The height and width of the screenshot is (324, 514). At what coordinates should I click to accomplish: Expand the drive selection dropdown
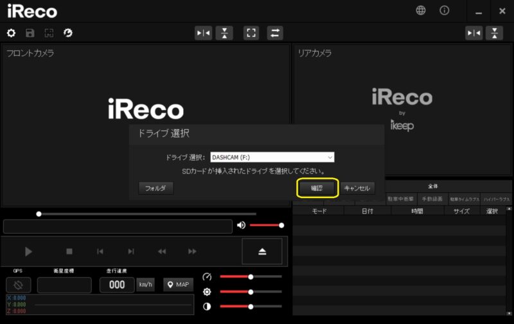coord(330,157)
